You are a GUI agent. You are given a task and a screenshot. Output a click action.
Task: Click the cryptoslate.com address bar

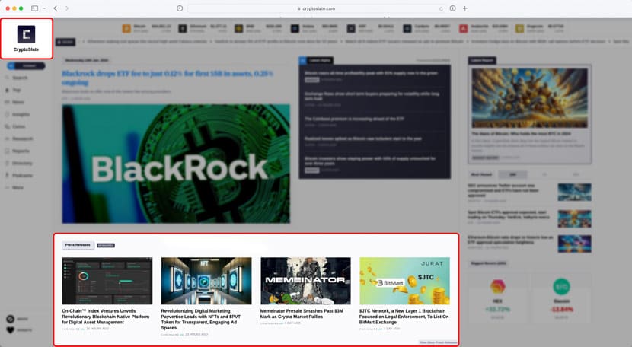pos(315,8)
